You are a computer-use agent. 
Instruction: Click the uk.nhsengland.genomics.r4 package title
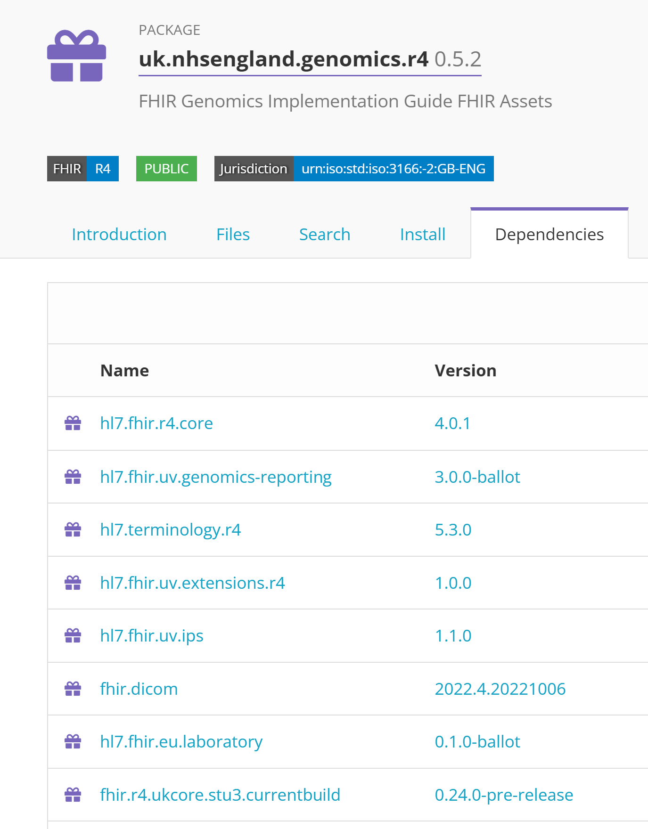[x=283, y=59]
